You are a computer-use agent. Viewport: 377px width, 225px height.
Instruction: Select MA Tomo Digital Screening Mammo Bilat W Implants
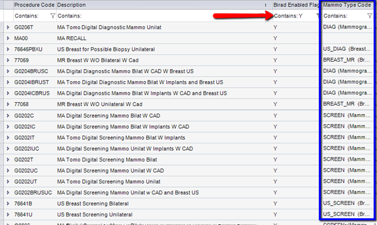(x=121, y=138)
